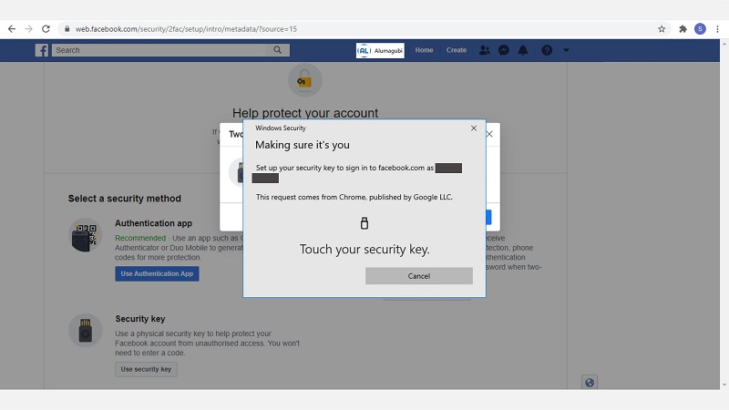Click the 'Touch your security key.' text

pos(364,250)
